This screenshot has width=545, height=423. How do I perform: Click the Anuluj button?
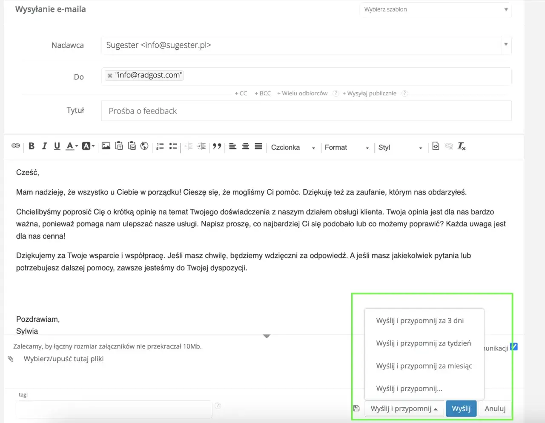tap(495, 409)
